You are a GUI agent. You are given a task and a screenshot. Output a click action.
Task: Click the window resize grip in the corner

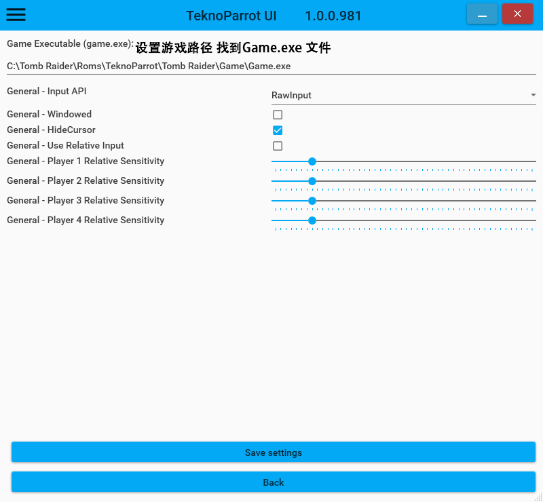(x=538, y=497)
